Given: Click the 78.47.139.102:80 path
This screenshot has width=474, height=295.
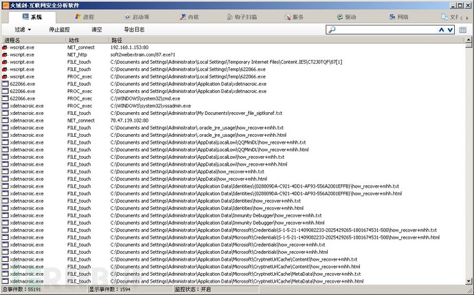Looking at the screenshot, I should pyautogui.click(x=129, y=120).
